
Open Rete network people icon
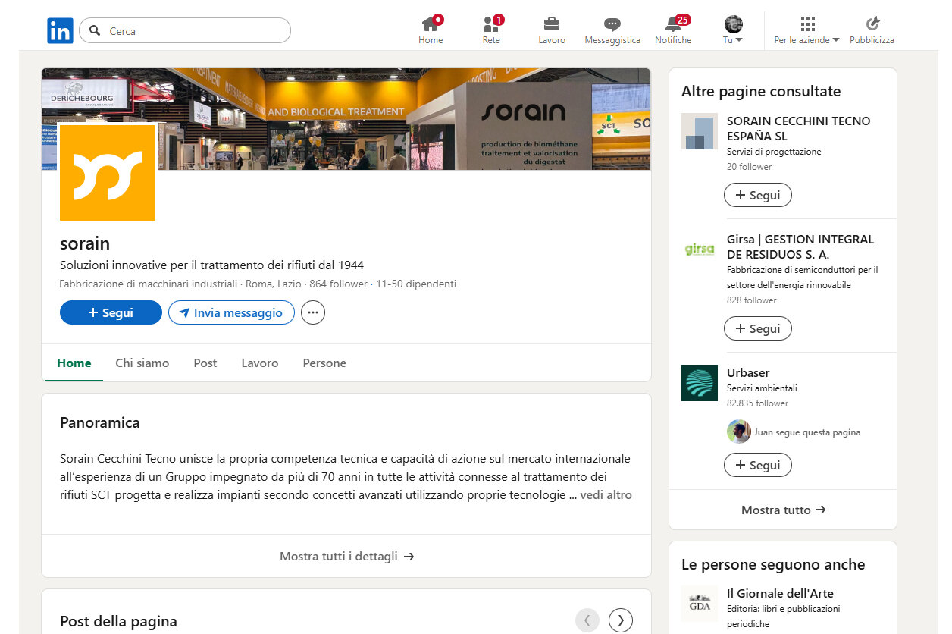coord(491,24)
